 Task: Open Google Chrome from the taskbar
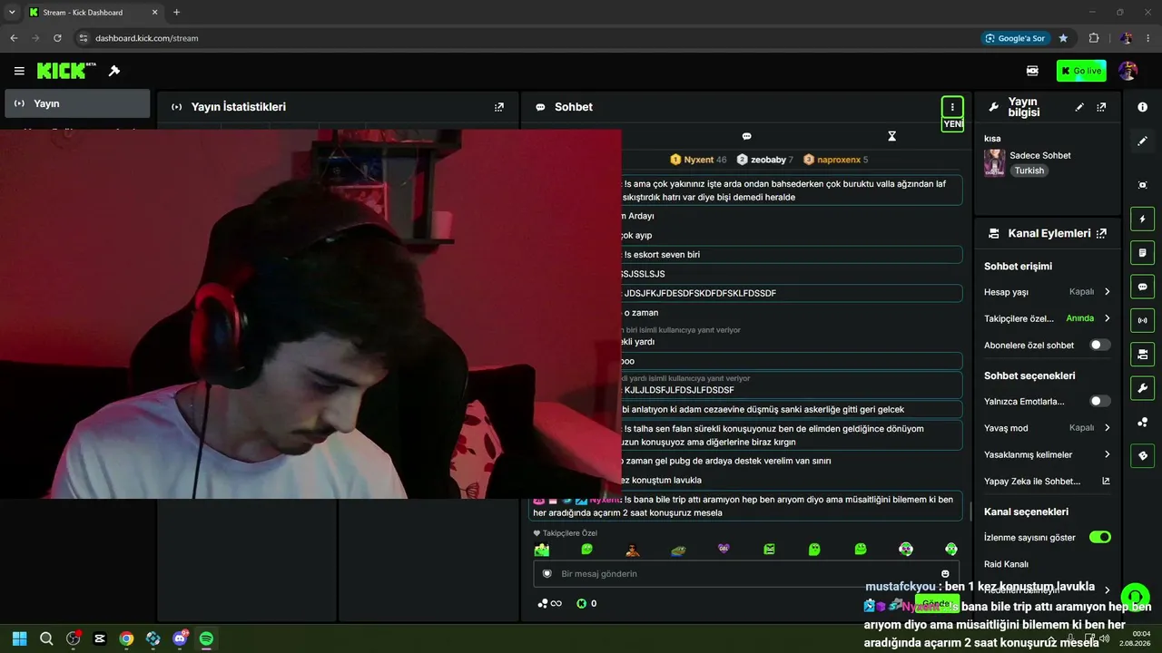(126, 638)
